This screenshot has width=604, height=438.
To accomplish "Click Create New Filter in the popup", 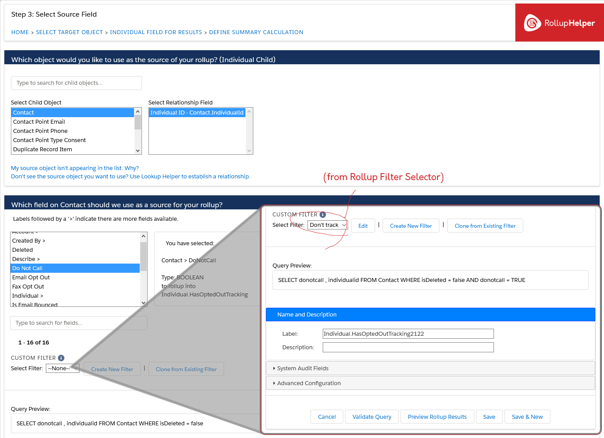I will tap(411, 226).
